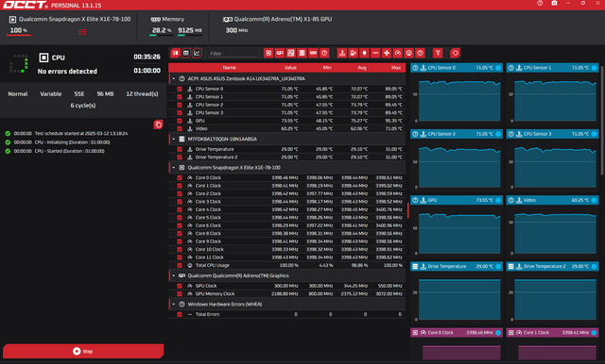The width and height of the screenshot is (605, 364).
Task: Toggle fan speed readings filter icon
Action: [387, 53]
